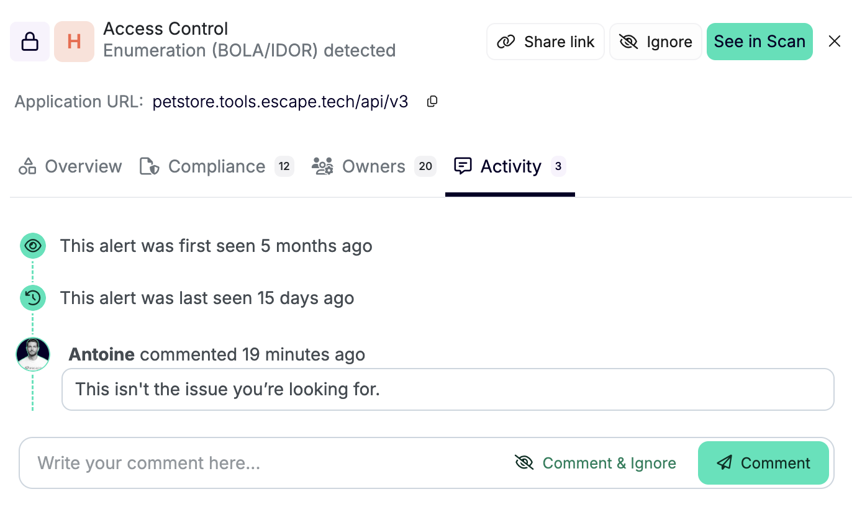Click the petstore application URL link
This screenshot has width=857, height=520.
[x=280, y=102]
